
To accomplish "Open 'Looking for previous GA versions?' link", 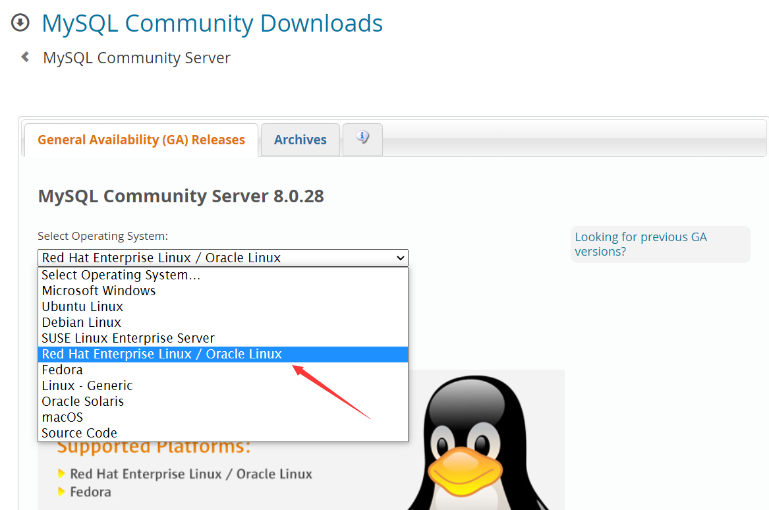I will (x=641, y=244).
